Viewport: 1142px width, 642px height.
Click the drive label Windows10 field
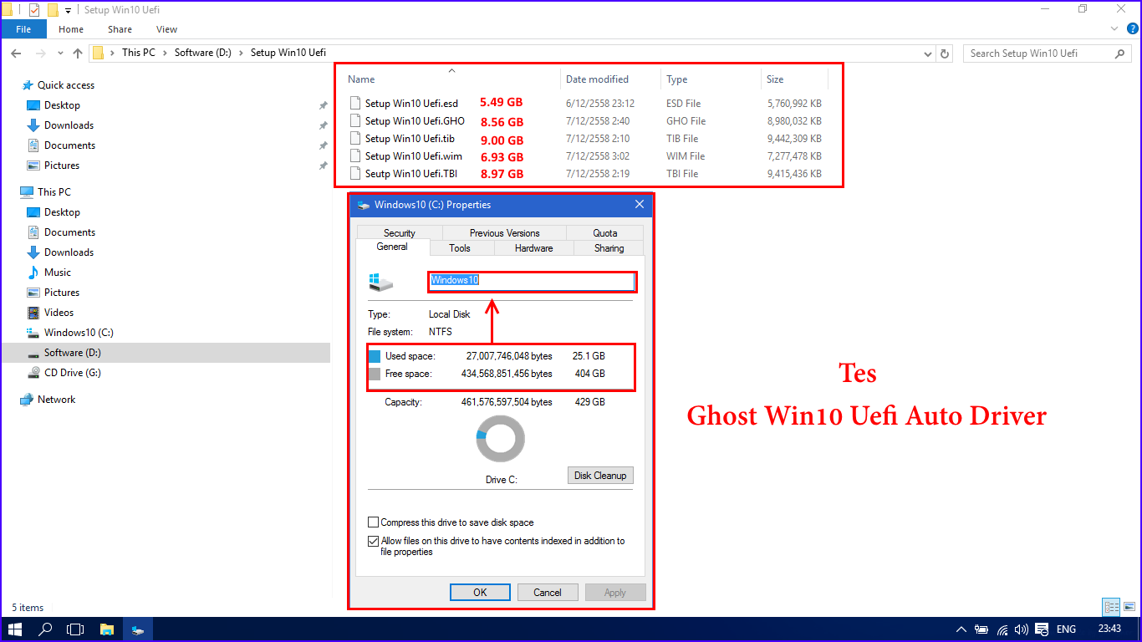[x=533, y=282]
